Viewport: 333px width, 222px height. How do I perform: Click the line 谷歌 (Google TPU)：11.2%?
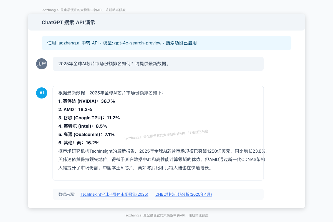click(x=89, y=118)
